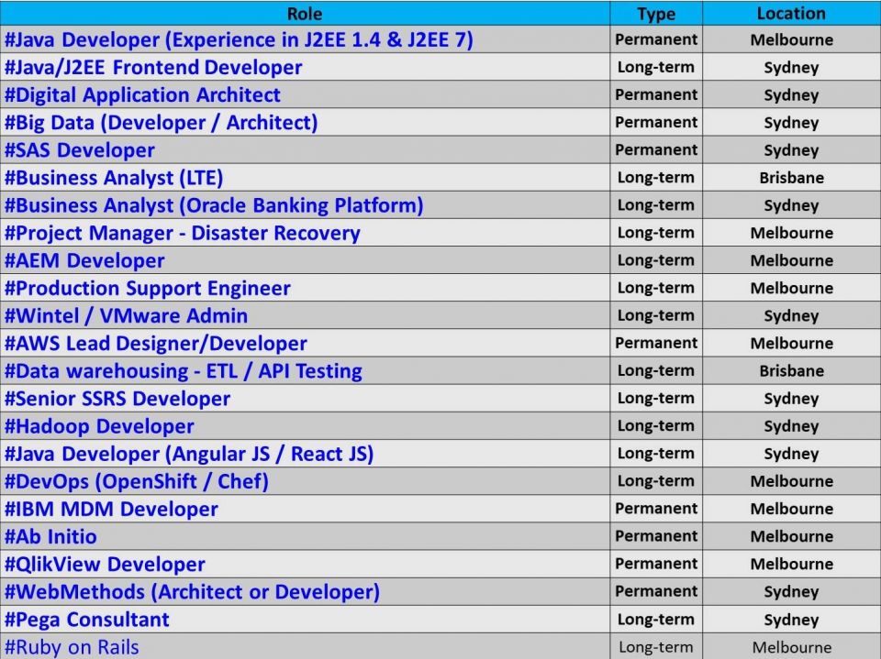Open the #IBM MDM Developer role
Image resolution: width=881 pixels, height=659 pixels.
[x=111, y=509]
